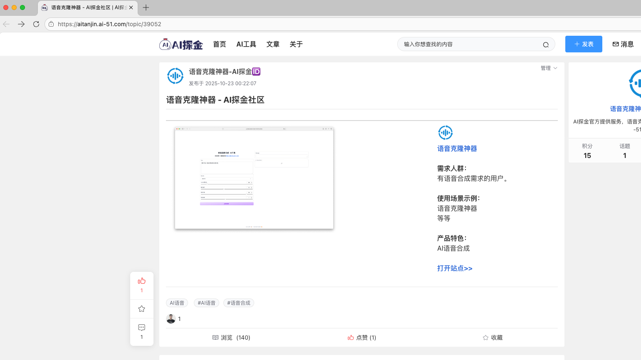Toggle 收藏 favorite at post bottom

click(x=493, y=338)
